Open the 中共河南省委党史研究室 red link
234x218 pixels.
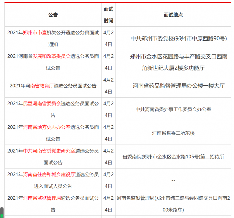click(x=49, y=151)
